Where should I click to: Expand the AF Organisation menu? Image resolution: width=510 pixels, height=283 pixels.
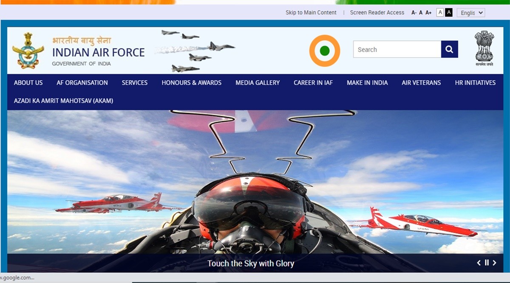pyautogui.click(x=82, y=83)
